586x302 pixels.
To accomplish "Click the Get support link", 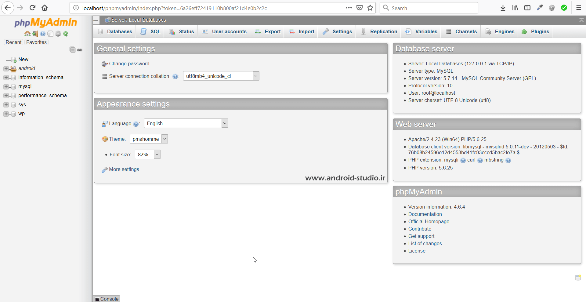I will [421, 236].
